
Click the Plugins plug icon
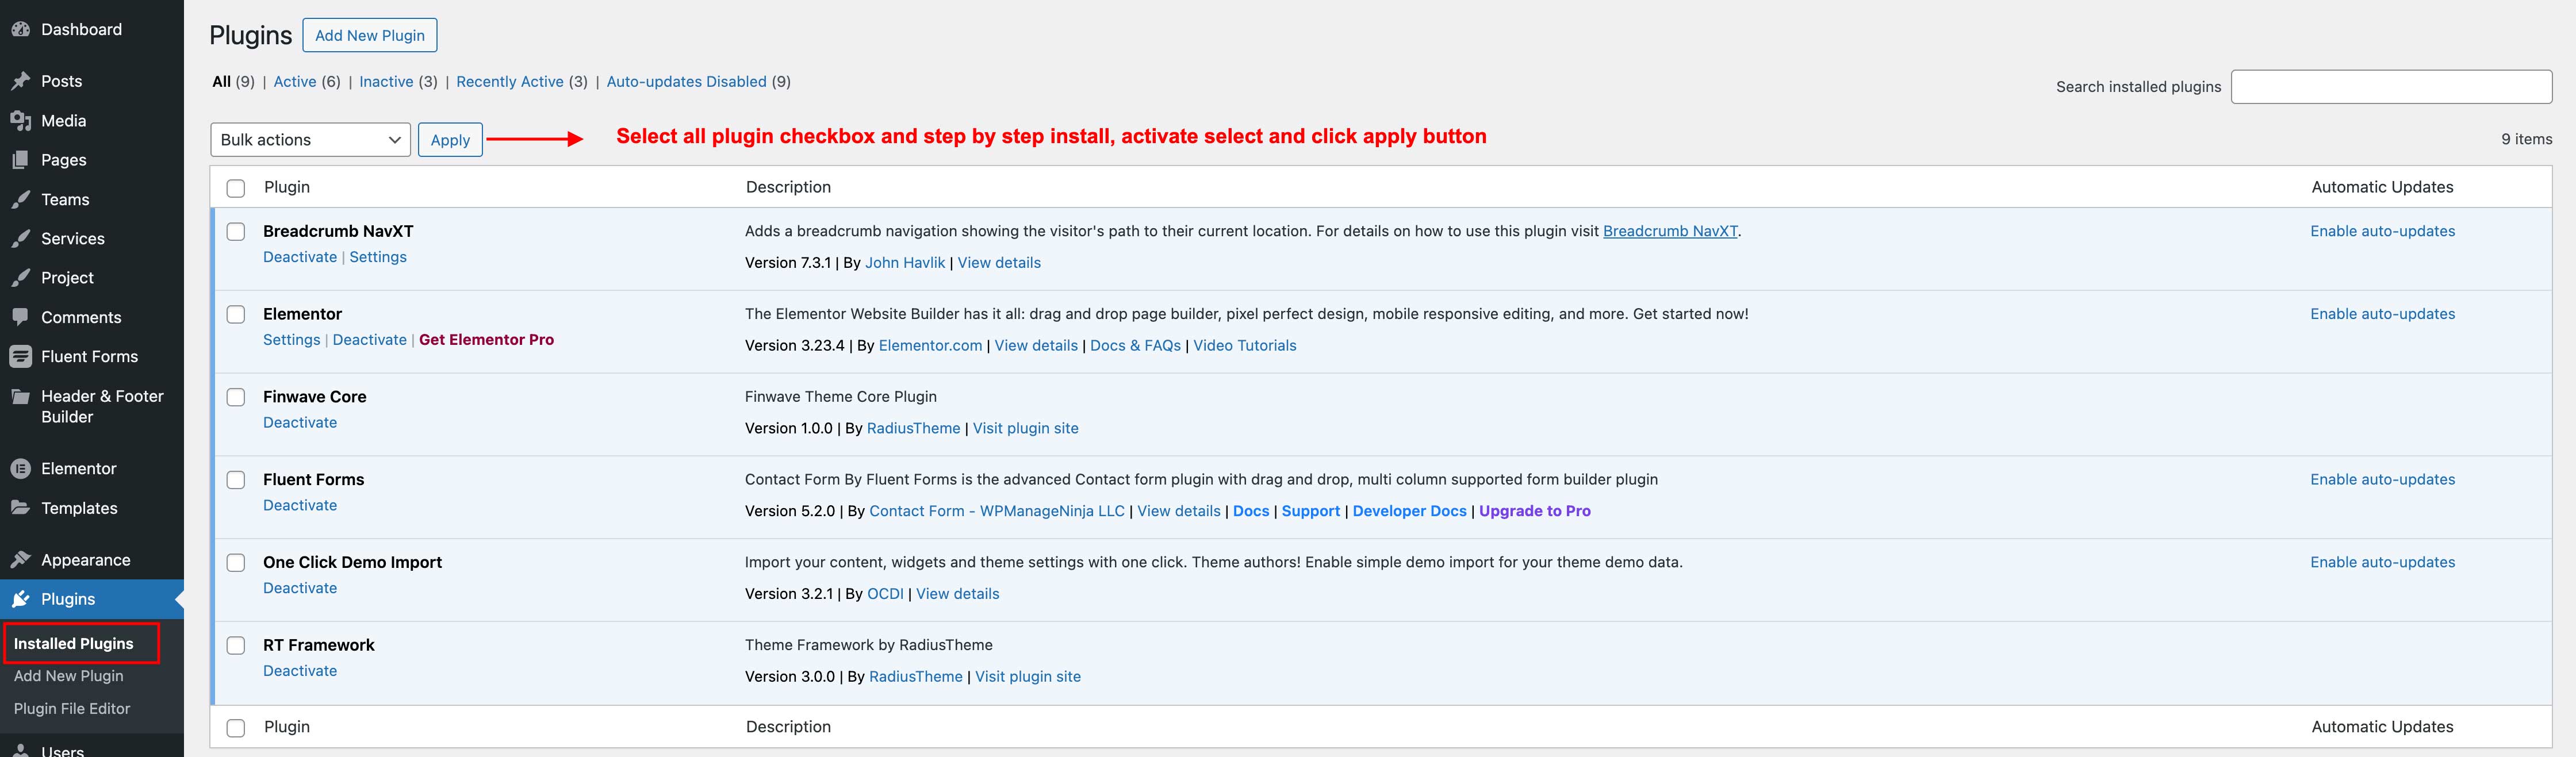pyautogui.click(x=20, y=599)
